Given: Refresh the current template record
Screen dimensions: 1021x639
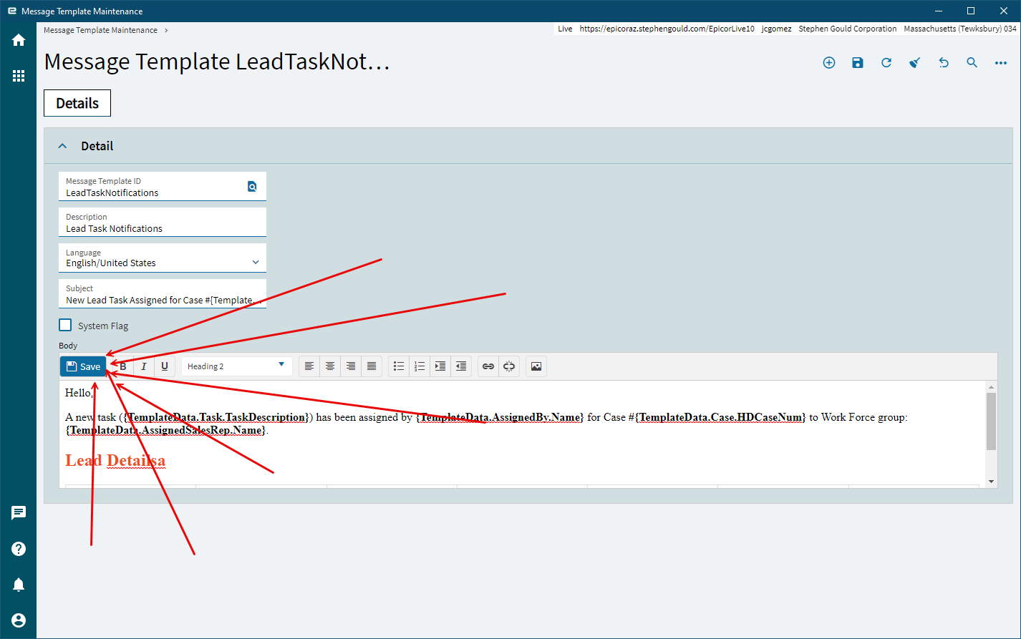Looking at the screenshot, I should (886, 62).
